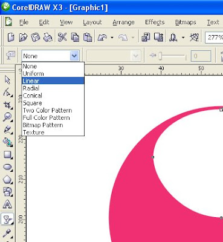
Task: Open the application launcher dropdown arrow
Action: 183,38
